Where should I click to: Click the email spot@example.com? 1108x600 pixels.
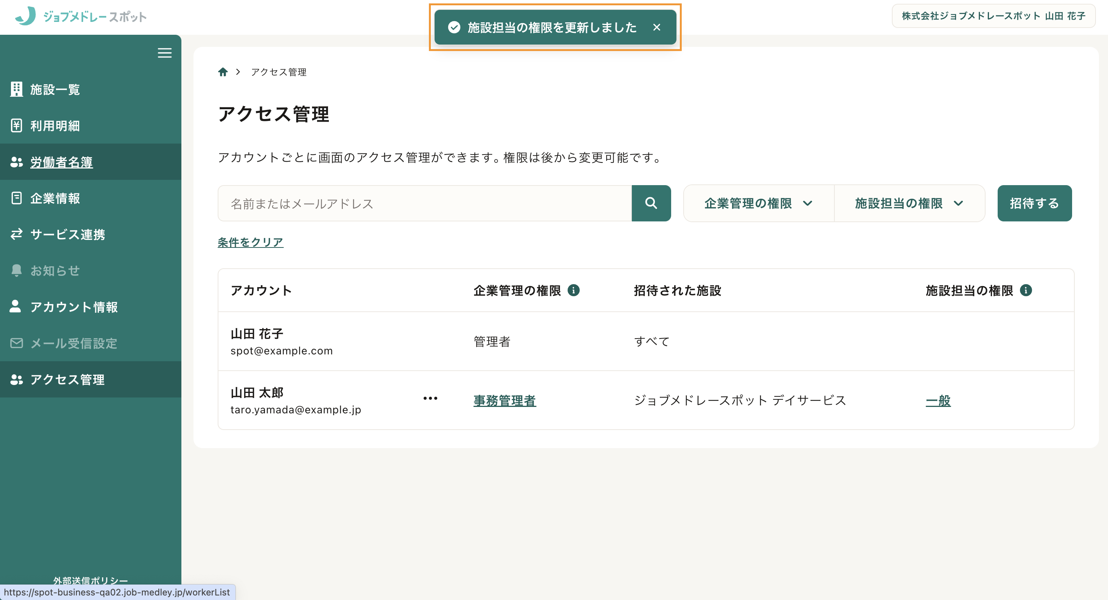(282, 351)
